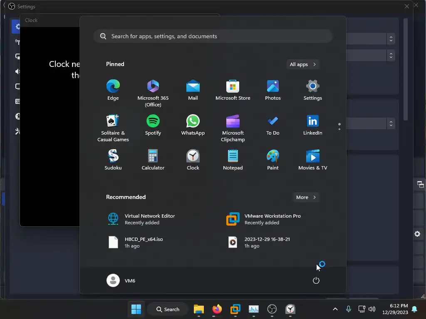The width and height of the screenshot is (426, 319).
Task: Open Settings from pinned apps
Action: (x=313, y=90)
